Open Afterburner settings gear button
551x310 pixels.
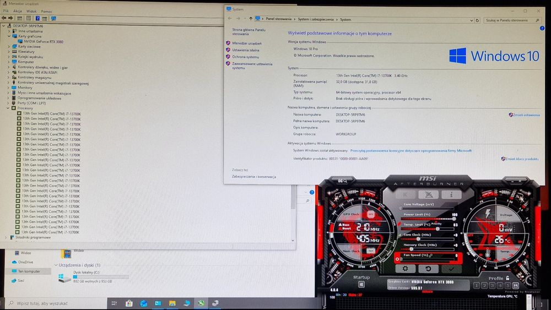[406, 269]
